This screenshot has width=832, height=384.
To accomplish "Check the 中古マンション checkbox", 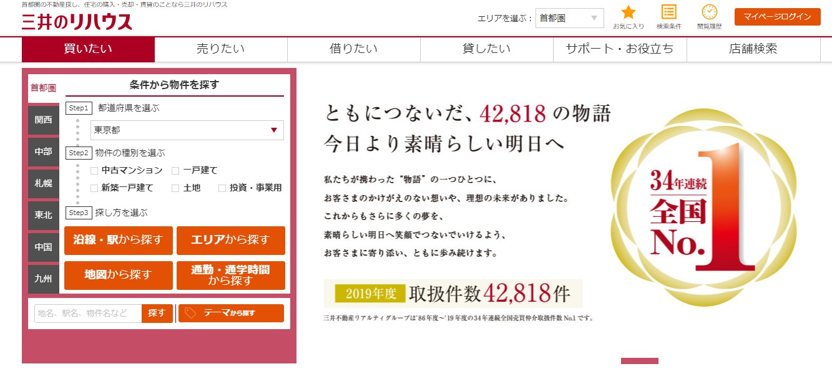I will [x=94, y=170].
